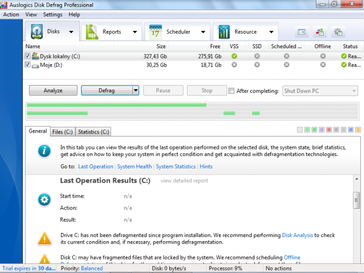This screenshot has width=364, height=273.
Task: Click the orange legend color swatch
Action: coord(358,129)
